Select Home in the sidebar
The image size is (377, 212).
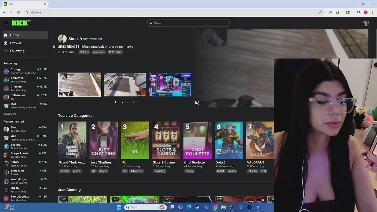(25, 35)
